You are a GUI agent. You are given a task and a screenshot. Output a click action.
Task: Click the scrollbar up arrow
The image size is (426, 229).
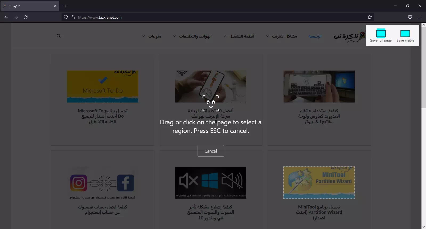point(424,25)
